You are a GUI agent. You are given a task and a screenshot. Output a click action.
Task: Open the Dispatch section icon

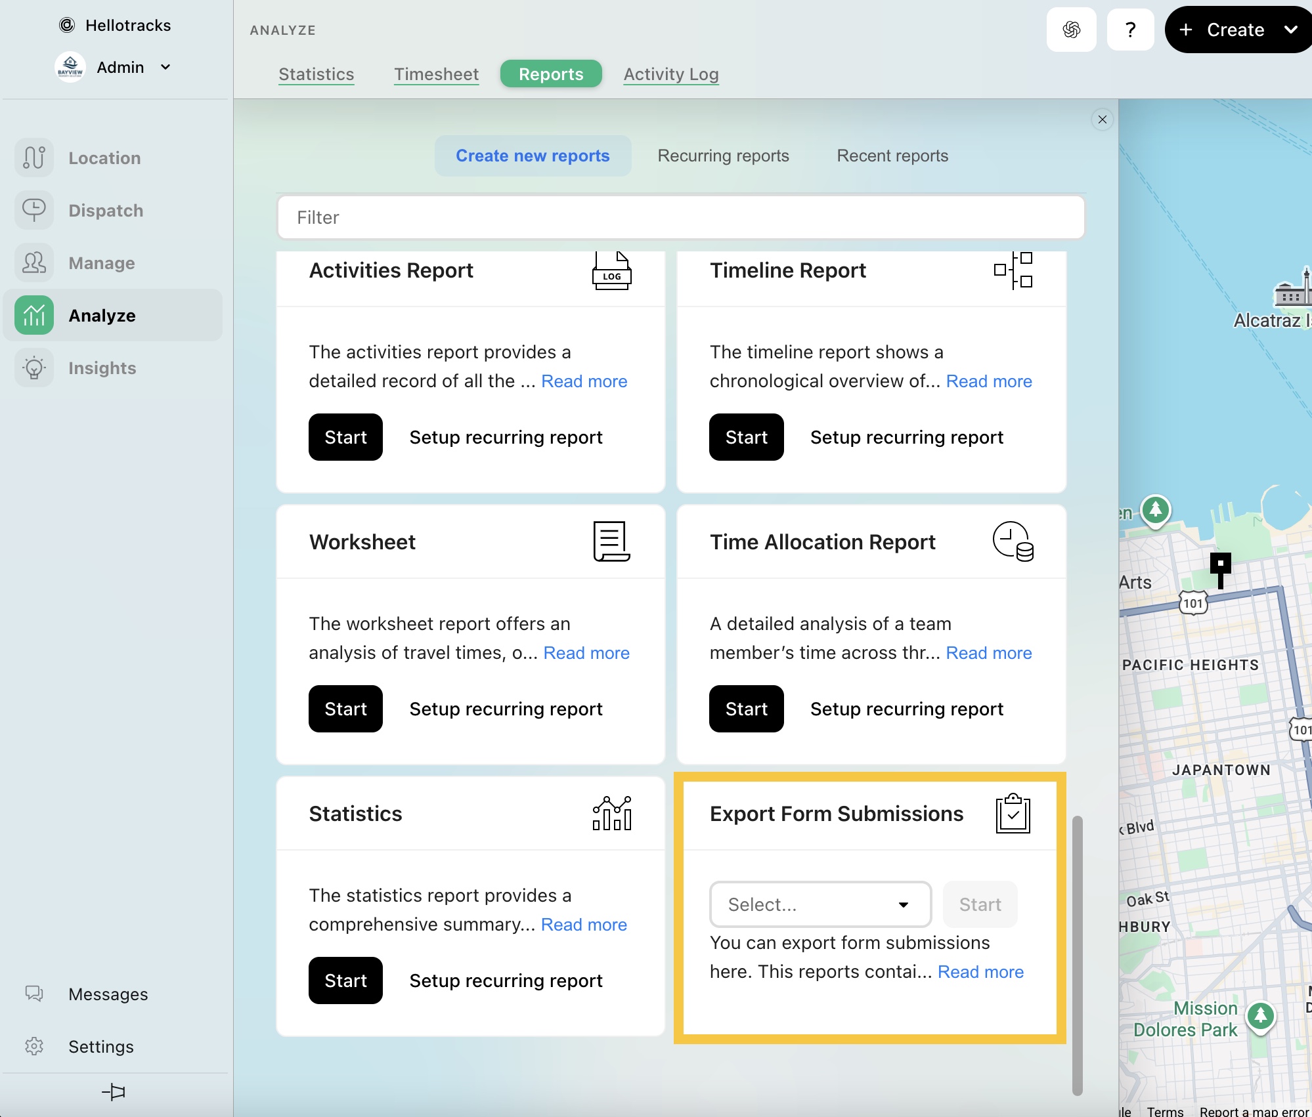34,210
